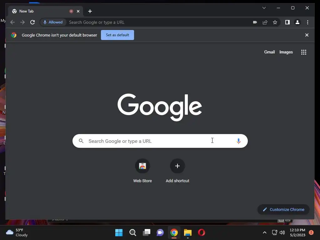Go forward using the forward arrow
Viewport: 320px width, 240px height.
tap(22, 22)
